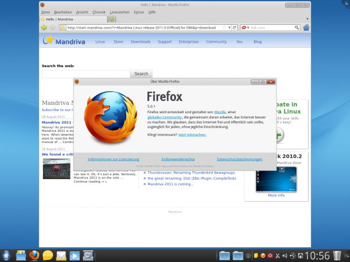Open the trash can in the panel
The width and height of the screenshot is (350, 262).
337,256
